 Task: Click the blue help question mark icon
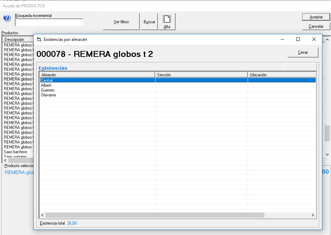point(7,18)
